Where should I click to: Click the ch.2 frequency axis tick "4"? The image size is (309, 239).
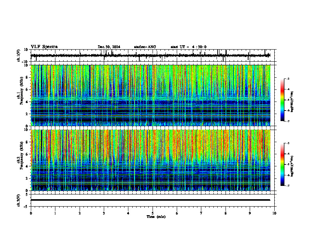click(x=27, y=166)
